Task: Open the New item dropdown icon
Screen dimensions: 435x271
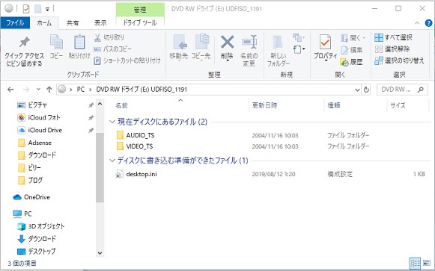Action: pyautogui.click(x=299, y=37)
